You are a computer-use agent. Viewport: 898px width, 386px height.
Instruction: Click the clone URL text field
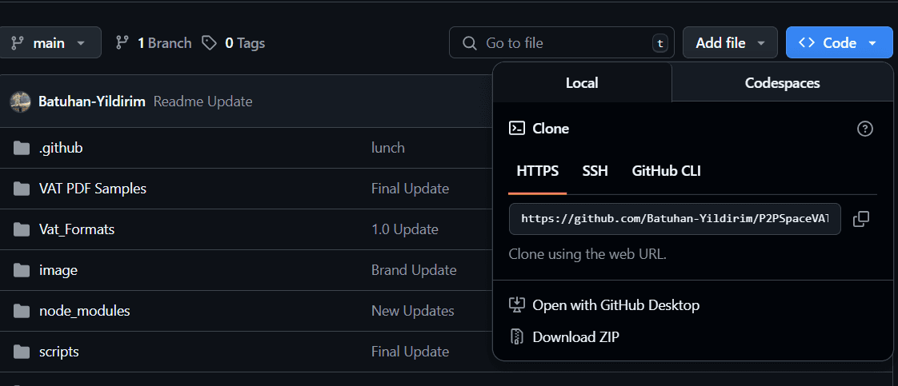click(x=675, y=219)
